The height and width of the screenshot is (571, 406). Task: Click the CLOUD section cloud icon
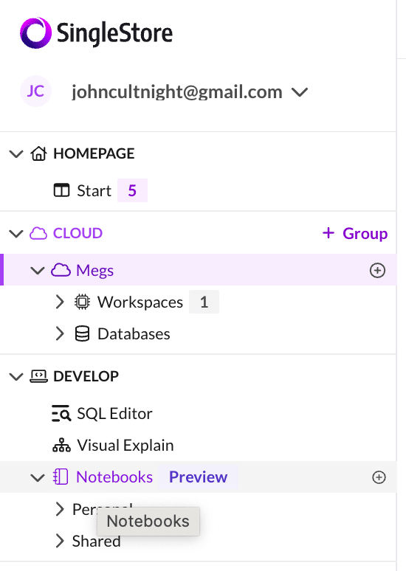coord(38,233)
